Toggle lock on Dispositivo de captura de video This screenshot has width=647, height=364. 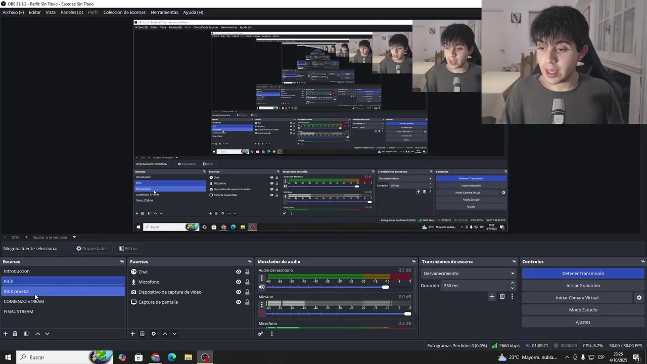(x=247, y=292)
